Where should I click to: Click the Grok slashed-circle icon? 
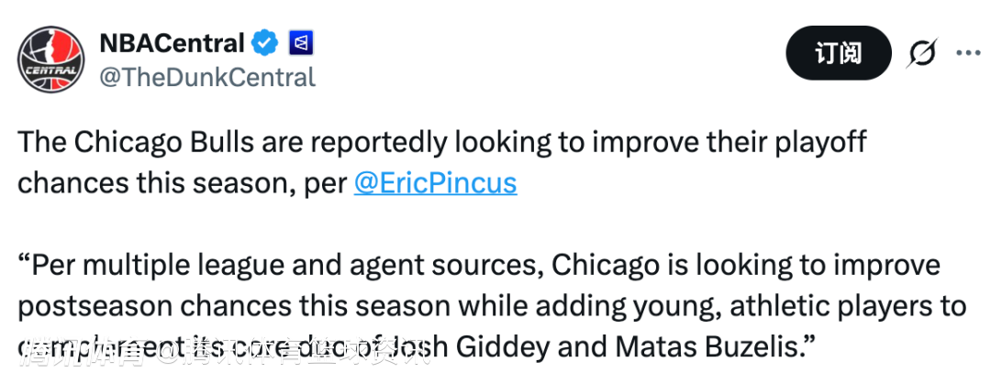coord(920,53)
